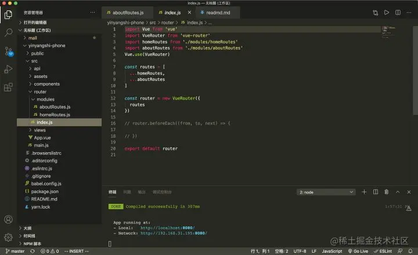Change UTF-8 file encoding
The width and height of the screenshot is (418, 255).
[300, 252]
